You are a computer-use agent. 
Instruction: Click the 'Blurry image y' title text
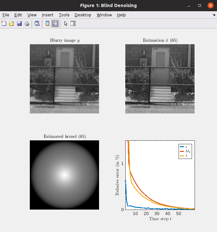[65, 40]
